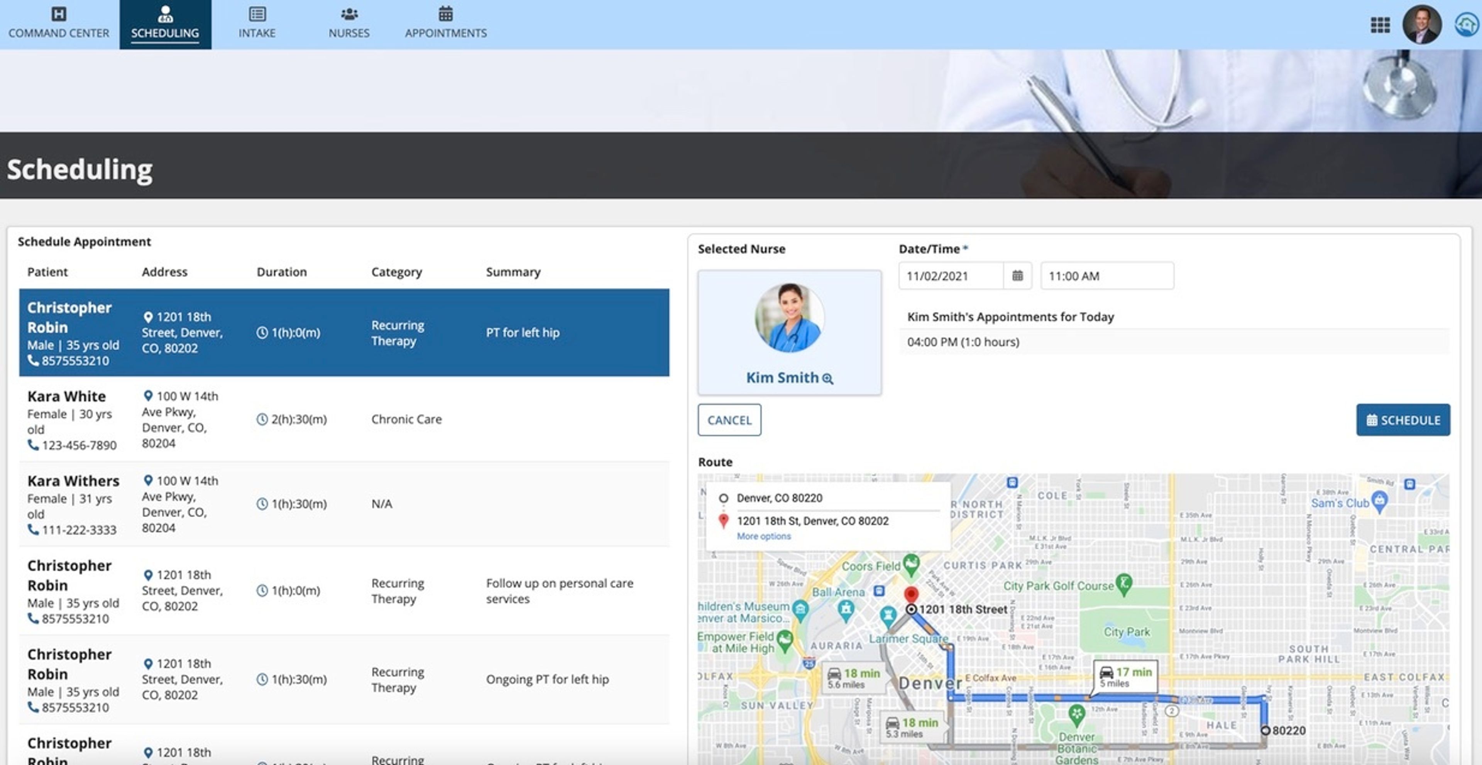Click the Cancel button
1482x765 pixels.
point(729,420)
